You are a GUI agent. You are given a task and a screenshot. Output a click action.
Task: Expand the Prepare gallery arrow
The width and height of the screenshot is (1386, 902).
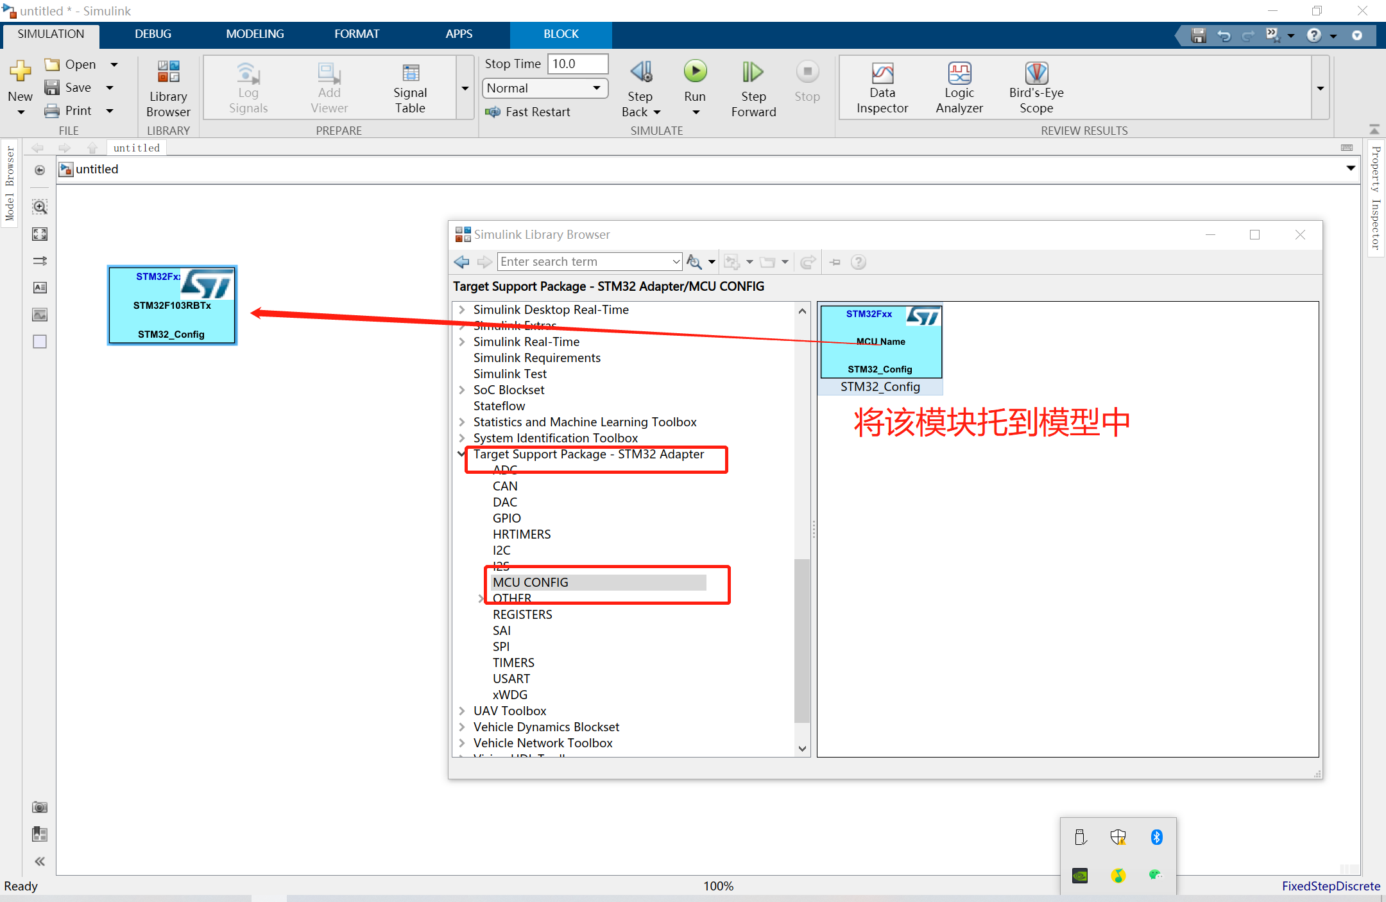(465, 89)
